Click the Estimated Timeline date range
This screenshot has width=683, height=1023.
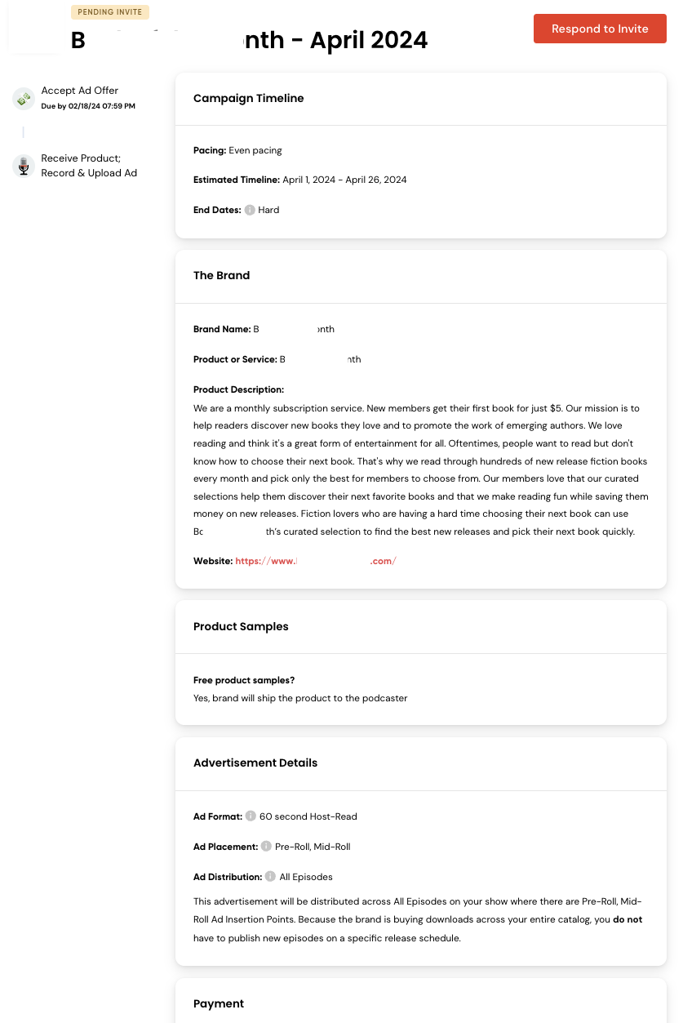(x=344, y=180)
